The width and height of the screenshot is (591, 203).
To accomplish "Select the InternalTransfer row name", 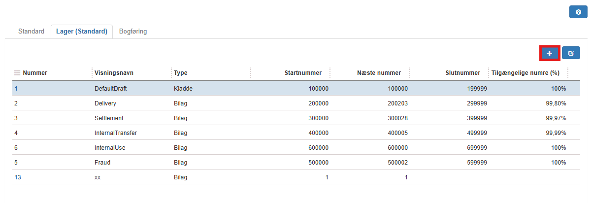I will pyautogui.click(x=115, y=133).
